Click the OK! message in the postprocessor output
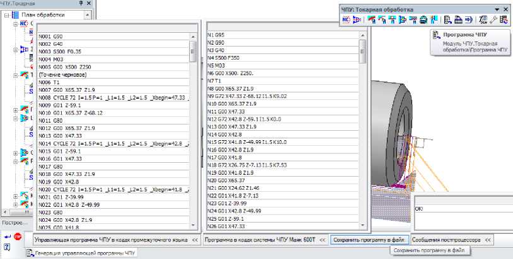 (418, 209)
